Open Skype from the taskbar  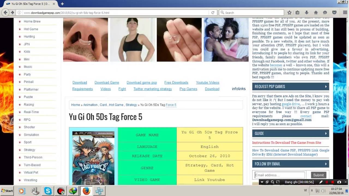48,191
